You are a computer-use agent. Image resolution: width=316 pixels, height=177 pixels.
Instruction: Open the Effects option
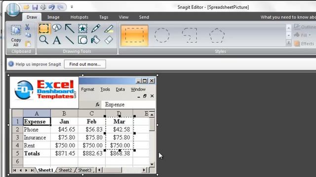pyautogui.click(x=304, y=44)
